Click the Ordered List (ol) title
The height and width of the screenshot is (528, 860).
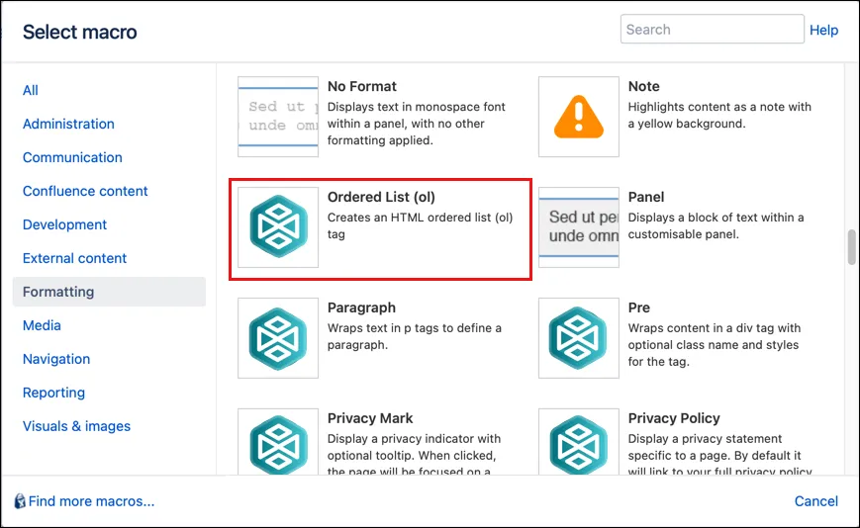coord(381,197)
